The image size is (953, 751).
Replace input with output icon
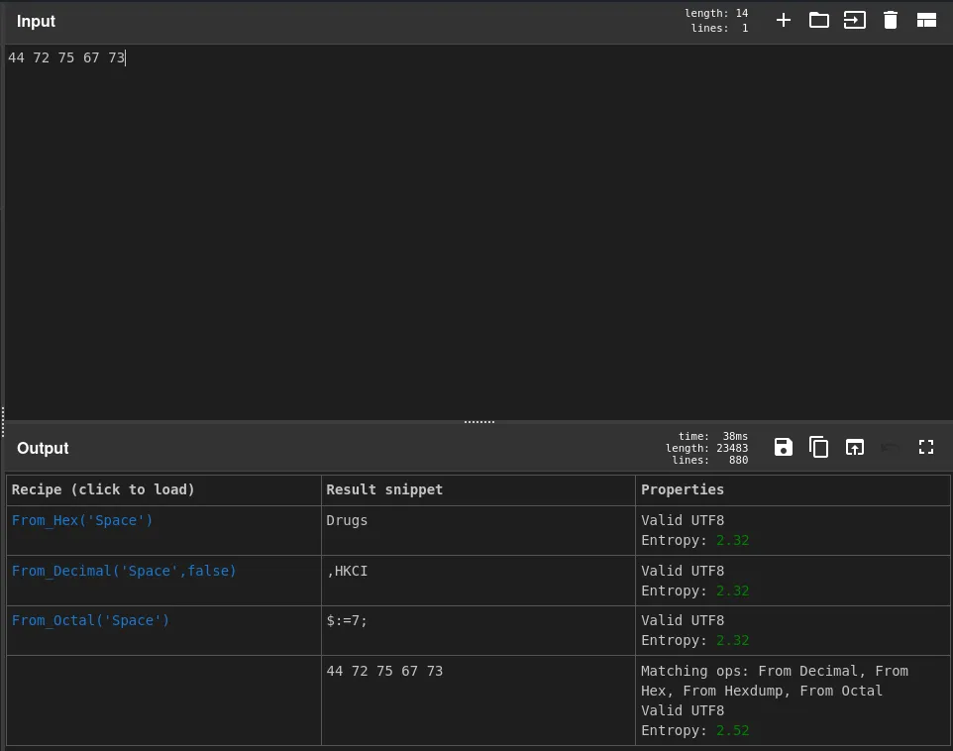click(x=855, y=448)
